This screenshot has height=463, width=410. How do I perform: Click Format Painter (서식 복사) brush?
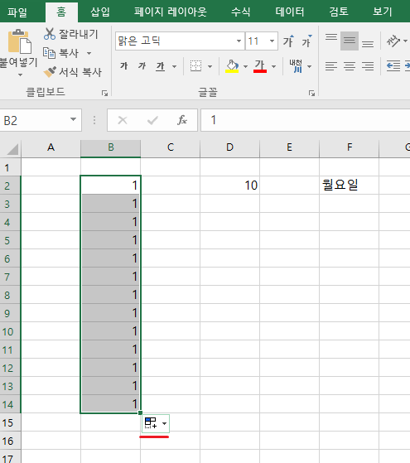click(73, 72)
